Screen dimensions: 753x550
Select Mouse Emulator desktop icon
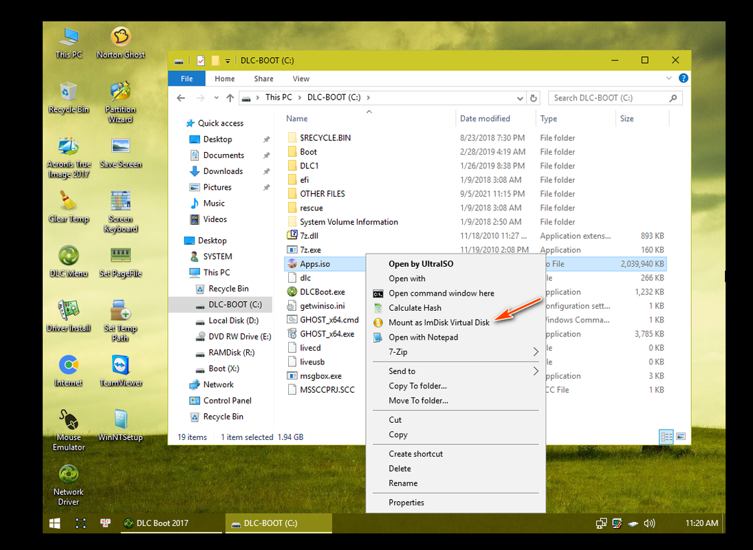tap(69, 430)
